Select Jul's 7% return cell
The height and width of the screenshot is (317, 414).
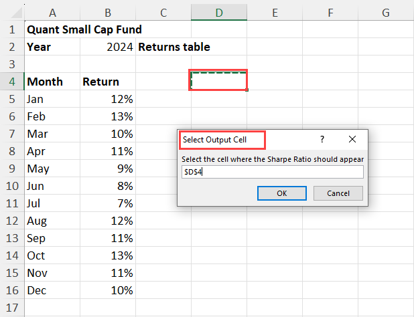(108, 203)
